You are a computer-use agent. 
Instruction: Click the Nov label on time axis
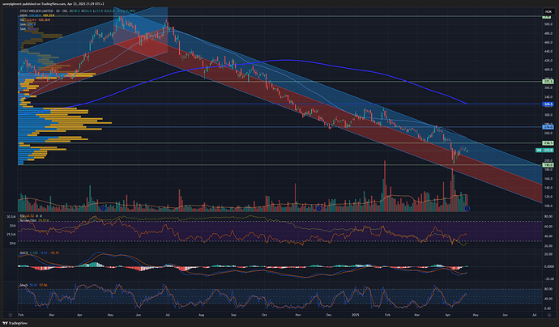298,315
